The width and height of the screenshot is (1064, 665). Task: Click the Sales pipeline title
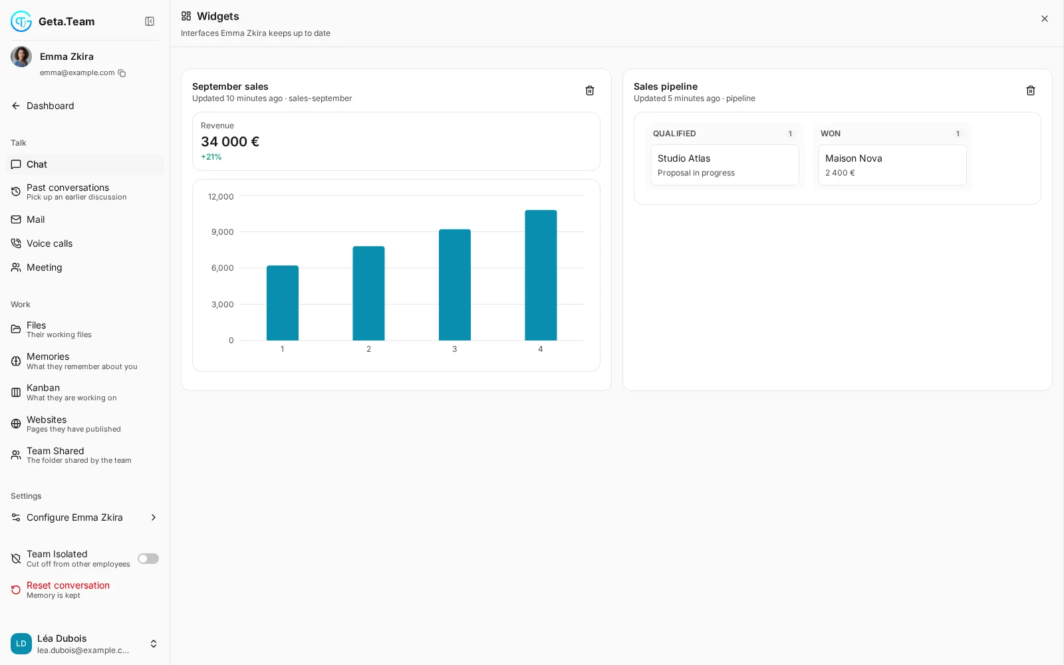pyautogui.click(x=666, y=86)
